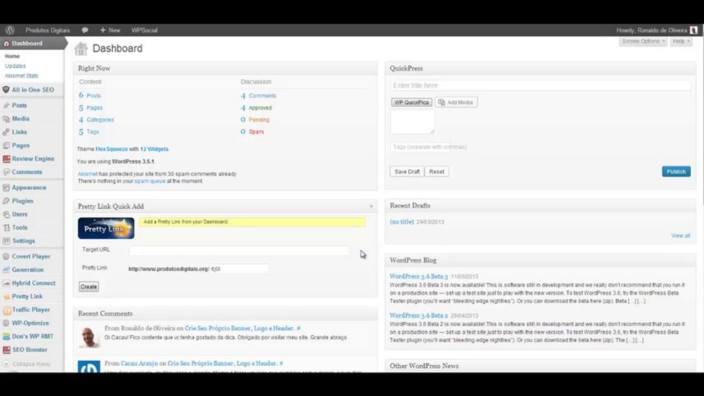Click the Reset button in QuickPress

(437, 172)
